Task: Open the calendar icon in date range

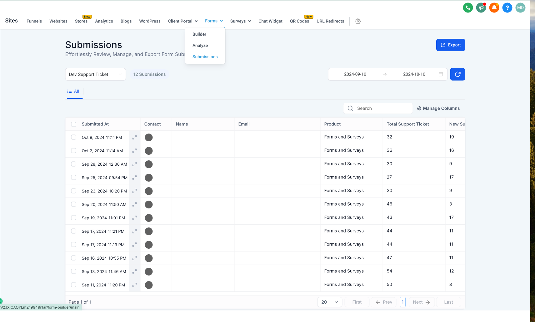Action: click(x=441, y=74)
